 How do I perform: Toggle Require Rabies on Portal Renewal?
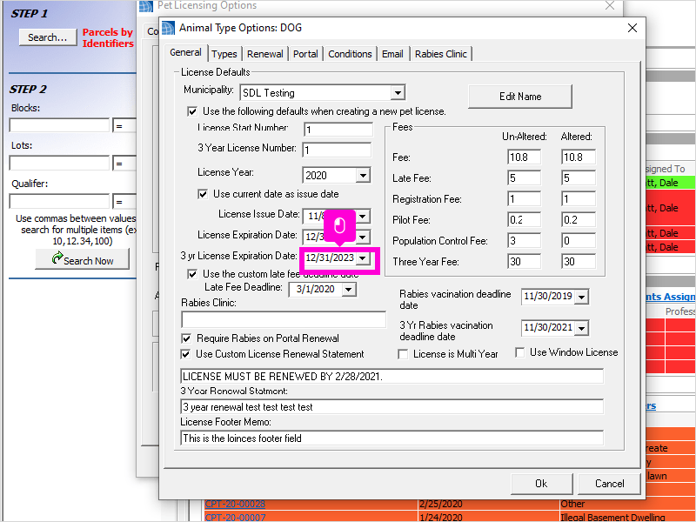pyautogui.click(x=186, y=338)
